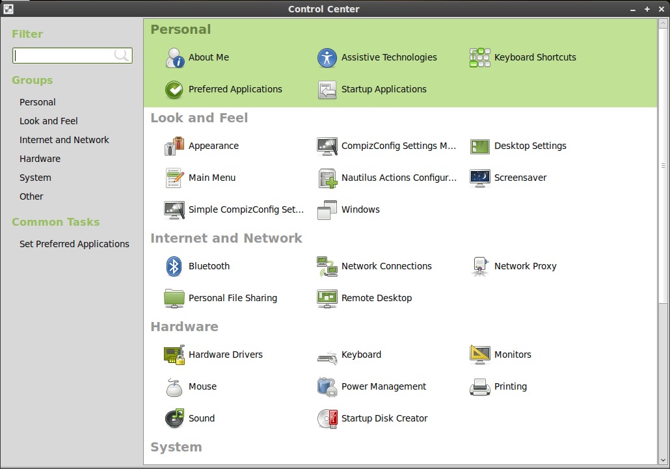Open Personal File Sharing folder icon

point(174,298)
